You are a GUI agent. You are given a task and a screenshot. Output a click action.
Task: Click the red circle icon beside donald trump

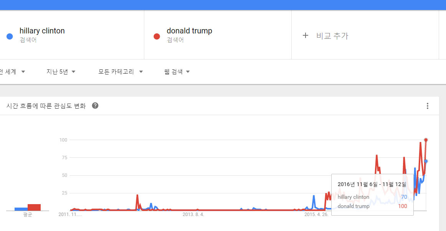(157, 36)
